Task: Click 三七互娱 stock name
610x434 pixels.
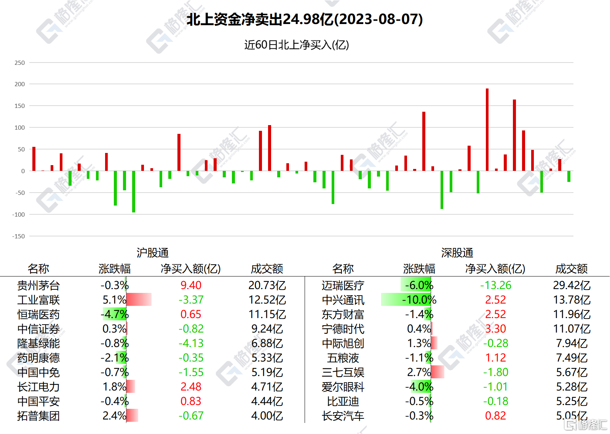Action: coord(343,372)
